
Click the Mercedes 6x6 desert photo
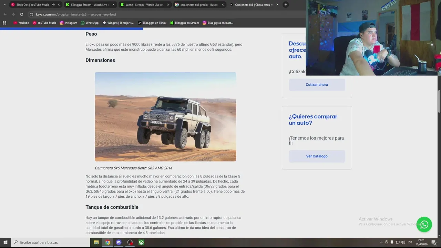tap(165, 116)
